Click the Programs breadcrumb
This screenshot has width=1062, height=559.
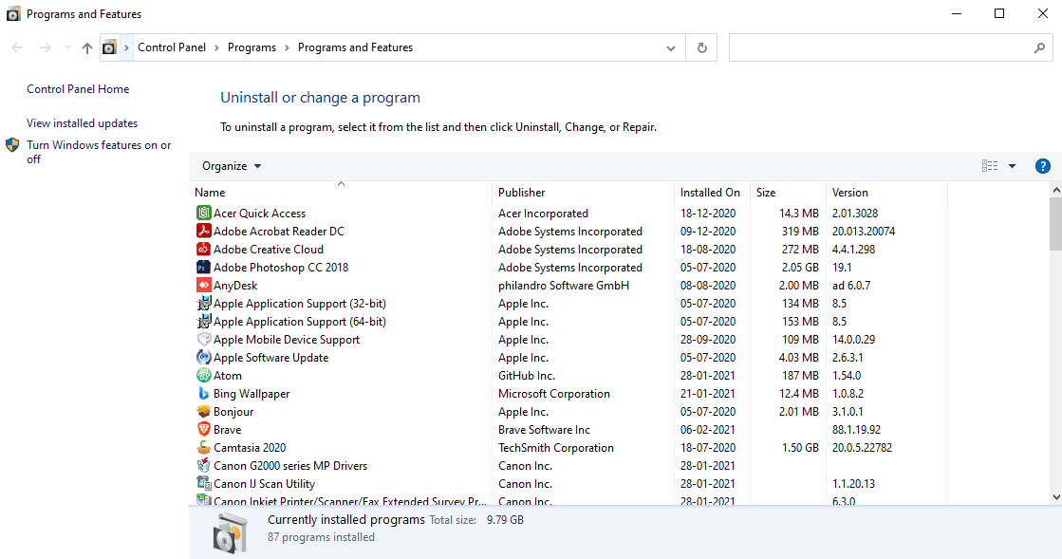tap(252, 47)
